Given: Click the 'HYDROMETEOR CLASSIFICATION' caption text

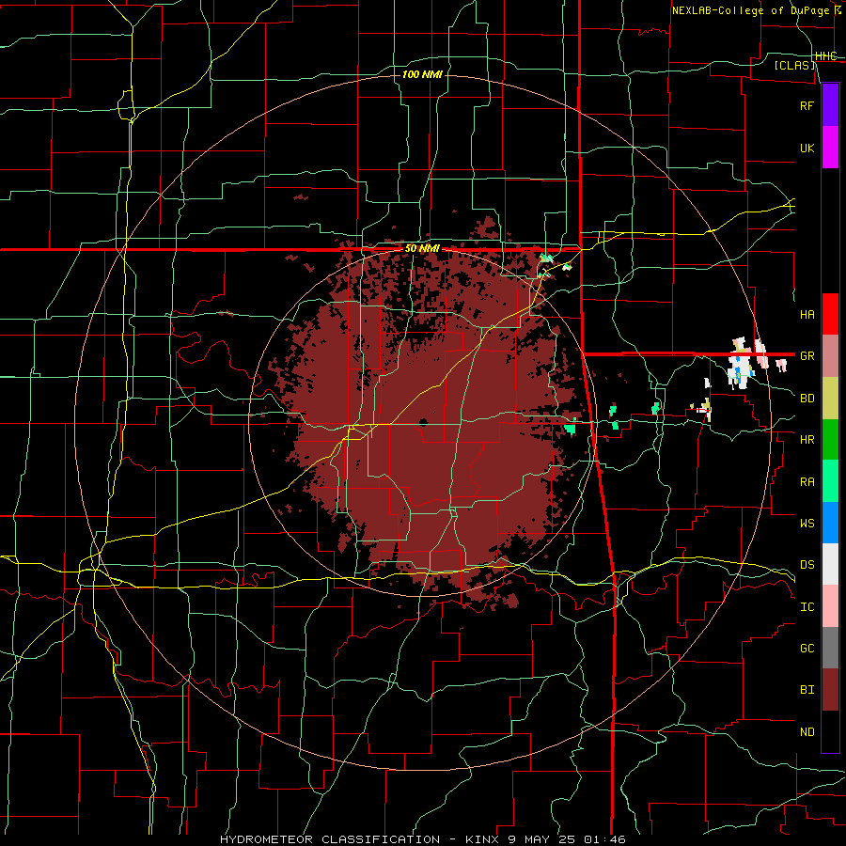Looking at the screenshot, I should pyautogui.click(x=330, y=839).
